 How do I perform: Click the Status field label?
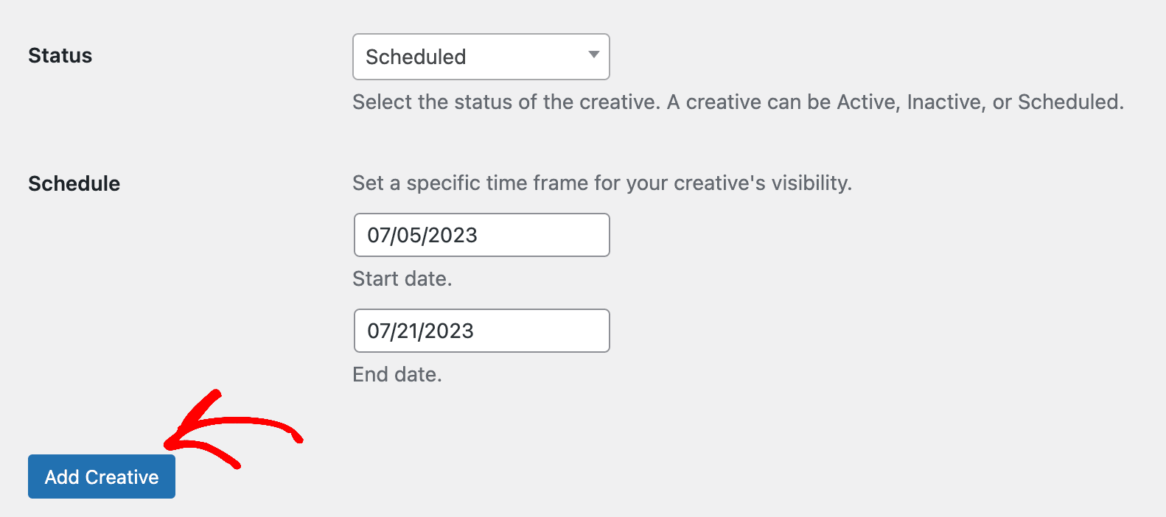coord(60,56)
